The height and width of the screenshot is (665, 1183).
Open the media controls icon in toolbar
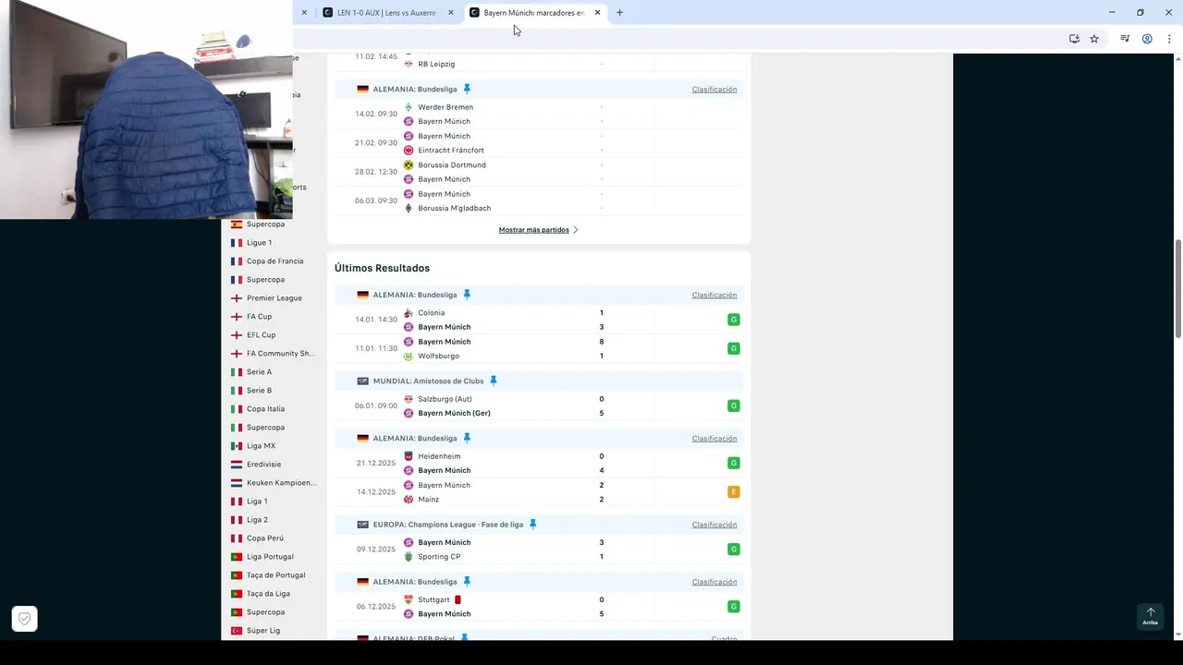click(x=1125, y=39)
